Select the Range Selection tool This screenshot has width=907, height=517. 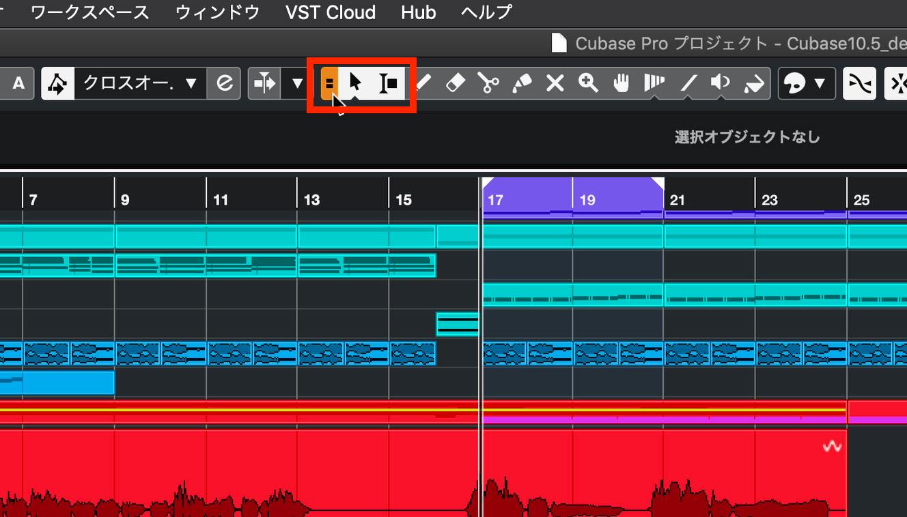pos(389,83)
